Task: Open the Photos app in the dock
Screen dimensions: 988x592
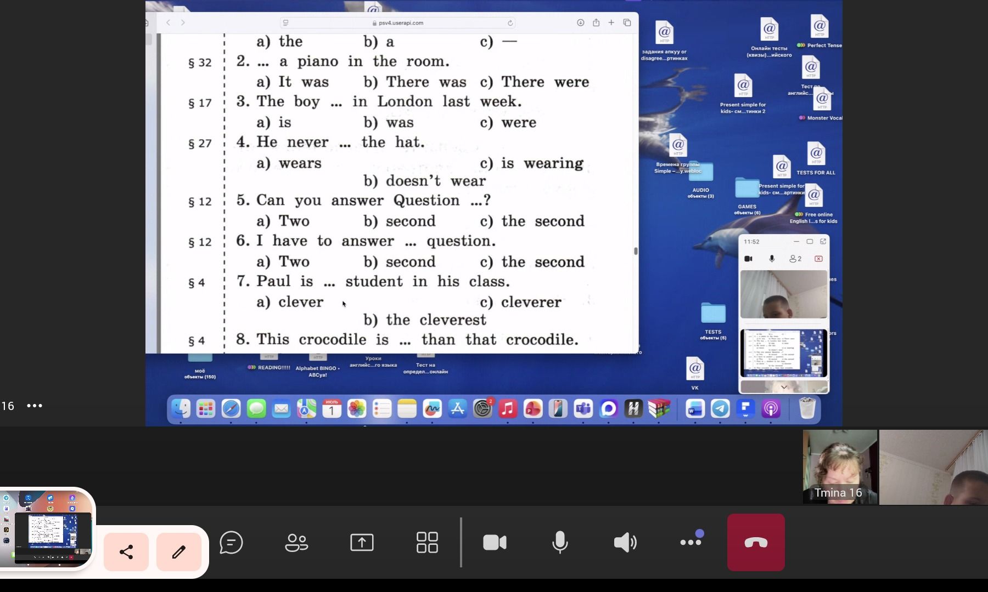Action: pos(357,408)
